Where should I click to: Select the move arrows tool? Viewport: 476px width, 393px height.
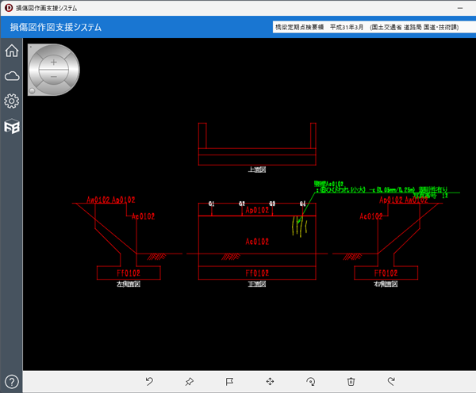tap(270, 381)
